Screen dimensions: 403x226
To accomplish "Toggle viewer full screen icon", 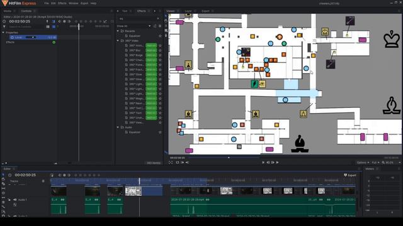I will pyautogui.click(x=171, y=163).
